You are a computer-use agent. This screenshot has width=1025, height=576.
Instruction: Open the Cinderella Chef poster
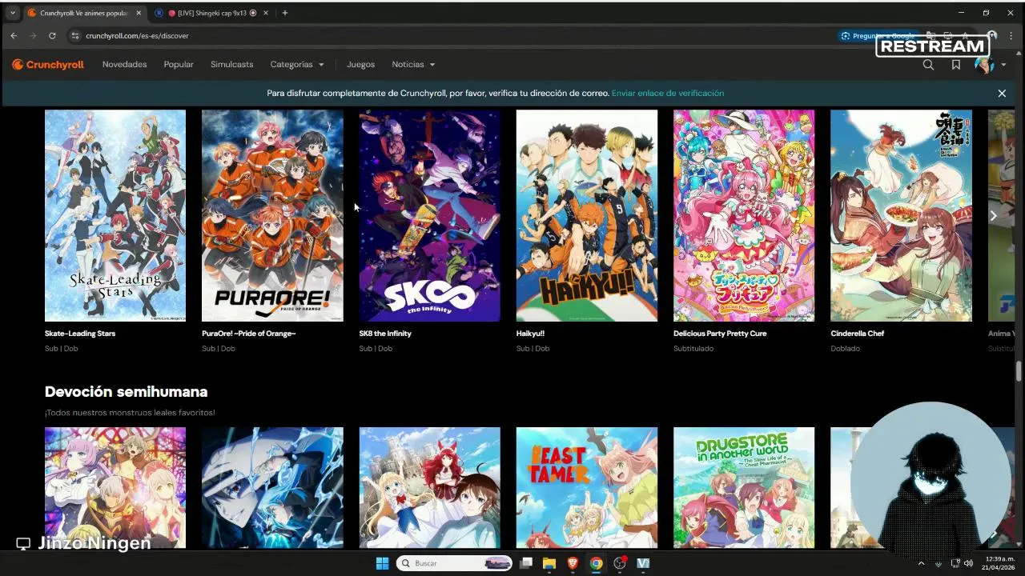click(x=901, y=215)
